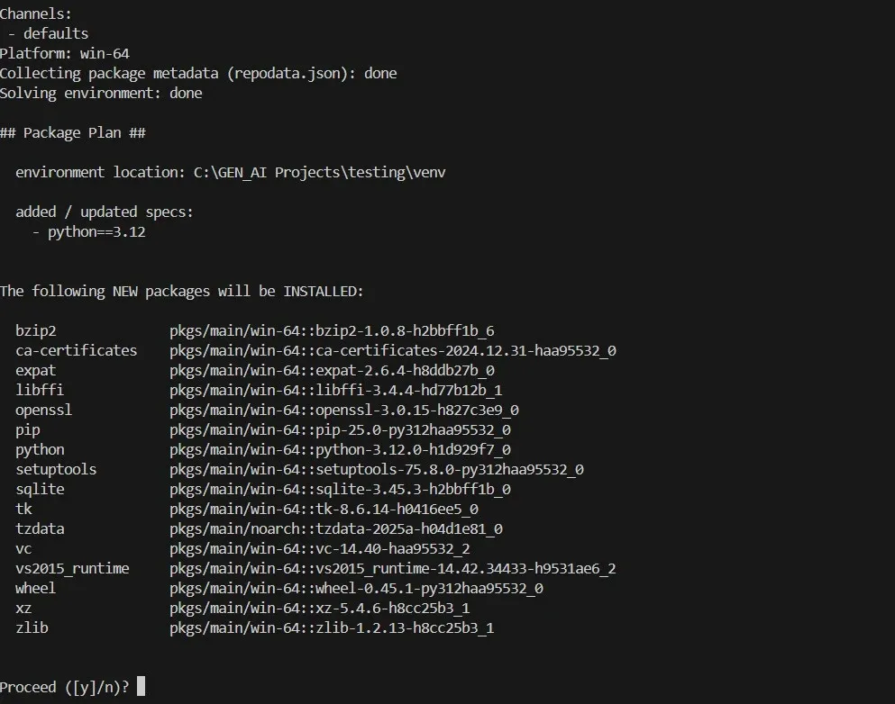Click the environment location path ending in testing\venv
The height and width of the screenshot is (704, 895).
[x=320, y=172]
